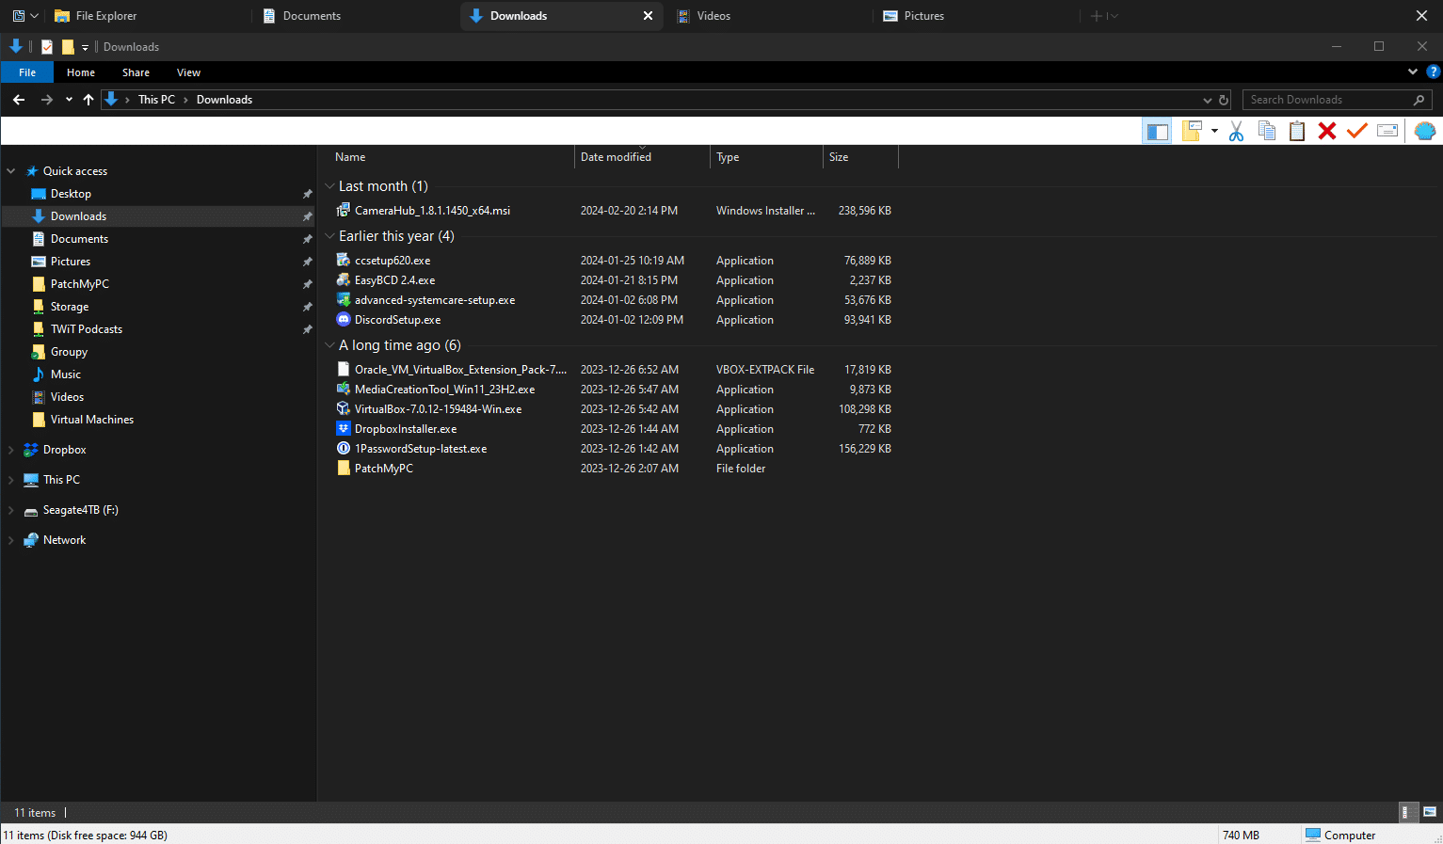Click the Cut scissors icon in toolbar

pyautogui.click(x=1236, y=132)
